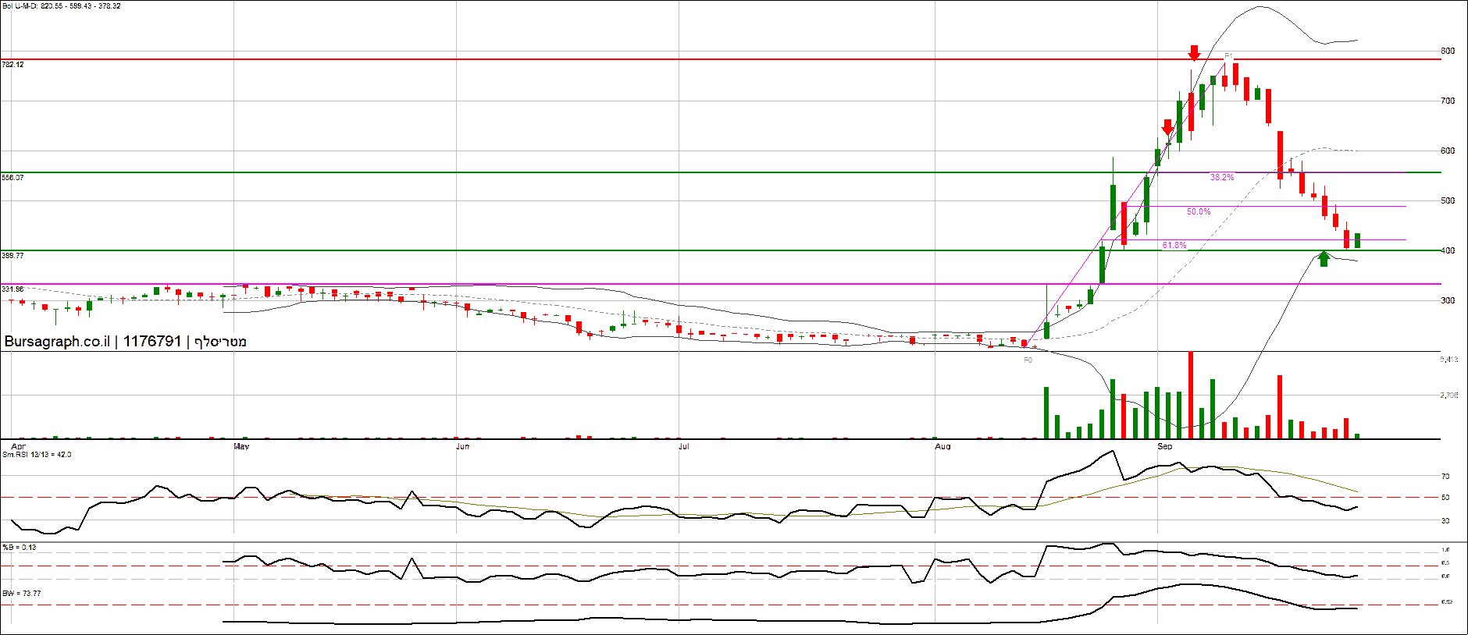Click the 800 price axis label
This screenshot has height=635, width=1468.
point(1448,51)
